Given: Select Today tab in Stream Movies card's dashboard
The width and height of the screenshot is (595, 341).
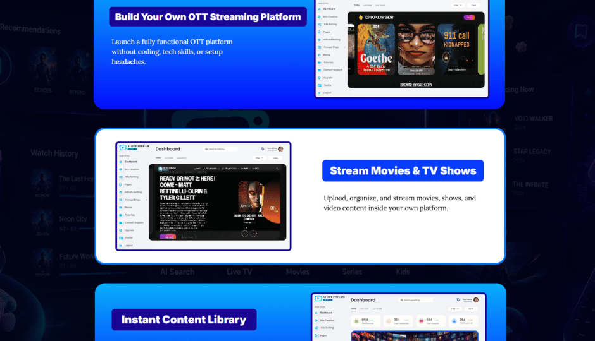Looking at the screenshot, I should click(x=158, y=158).
